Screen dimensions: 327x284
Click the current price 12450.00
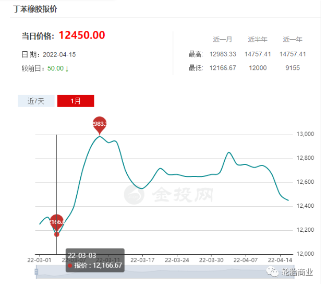point(82,35)
